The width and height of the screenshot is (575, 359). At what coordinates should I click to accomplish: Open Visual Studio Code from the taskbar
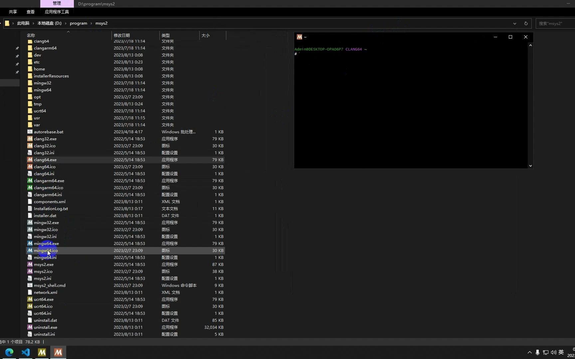pos(26,352)
